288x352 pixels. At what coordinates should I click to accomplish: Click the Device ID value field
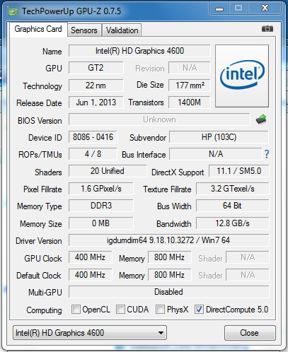click(x=93, y=137)
